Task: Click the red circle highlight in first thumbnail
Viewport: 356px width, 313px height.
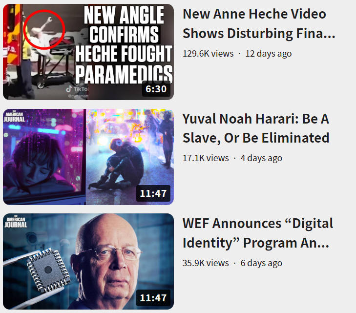Action: tap(44, 29)
